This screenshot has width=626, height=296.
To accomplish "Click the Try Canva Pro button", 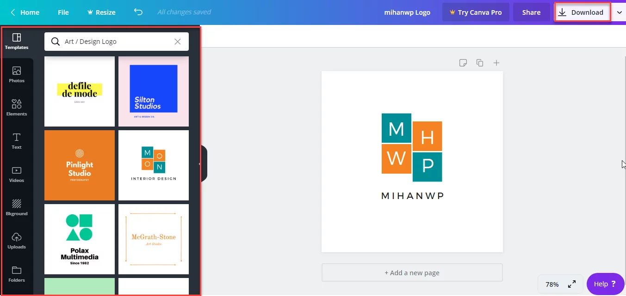I will 476,12.
